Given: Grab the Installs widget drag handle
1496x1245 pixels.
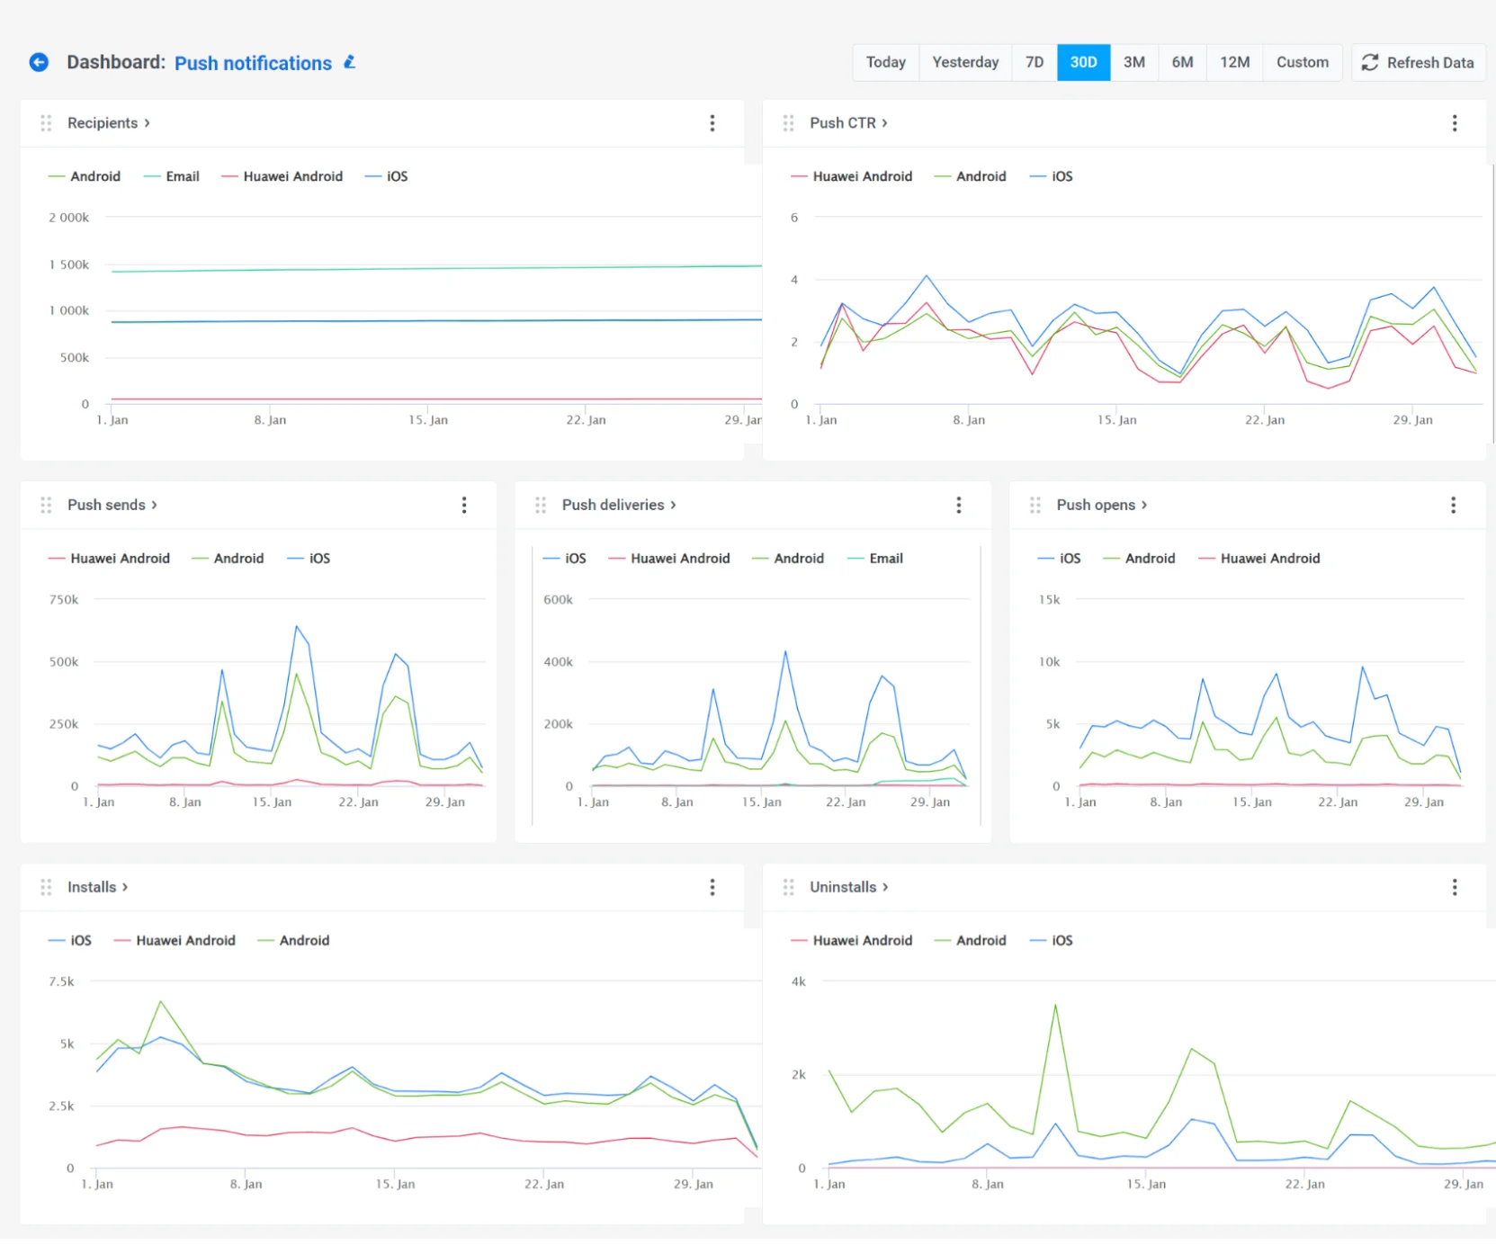Looking at the screenshot, I should coord(46,887).
